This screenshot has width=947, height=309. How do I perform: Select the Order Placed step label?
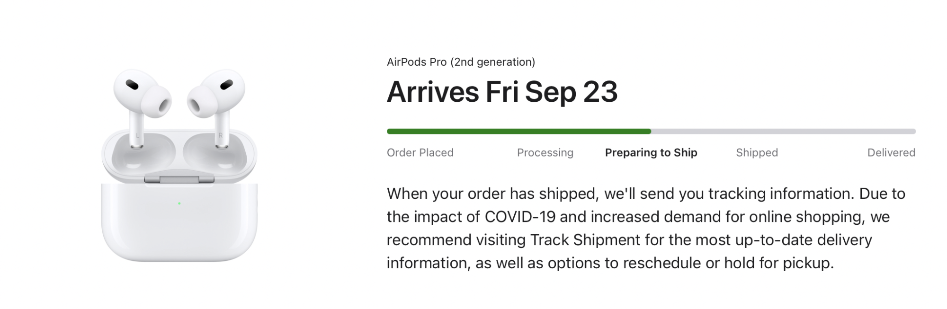pyautogui.click(x=420, y=153)
